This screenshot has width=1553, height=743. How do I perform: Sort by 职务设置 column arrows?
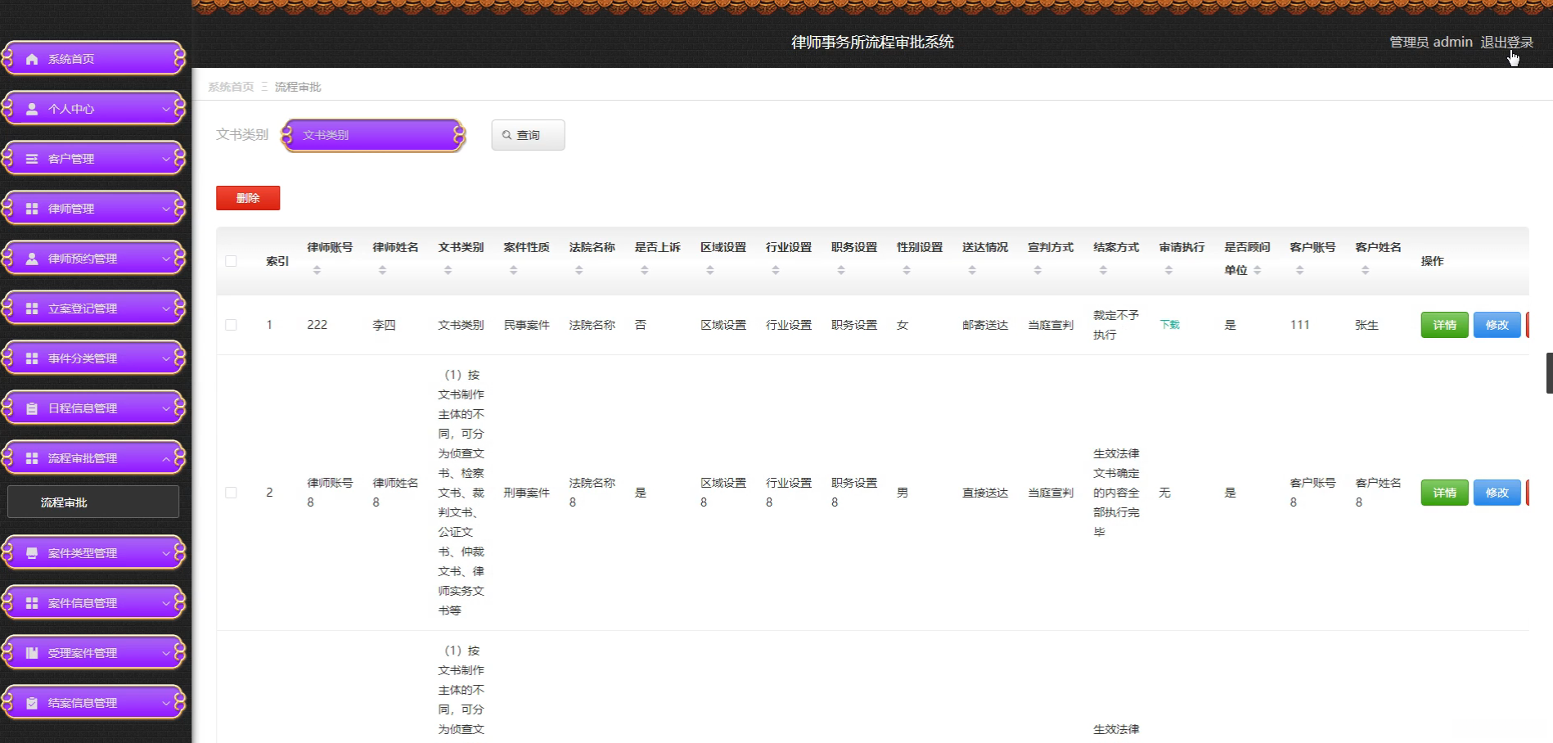840,270
